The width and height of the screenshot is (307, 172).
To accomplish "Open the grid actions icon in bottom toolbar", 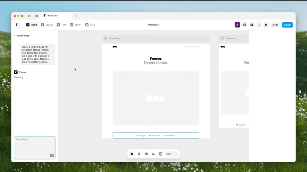I will (x=161, y=154).
